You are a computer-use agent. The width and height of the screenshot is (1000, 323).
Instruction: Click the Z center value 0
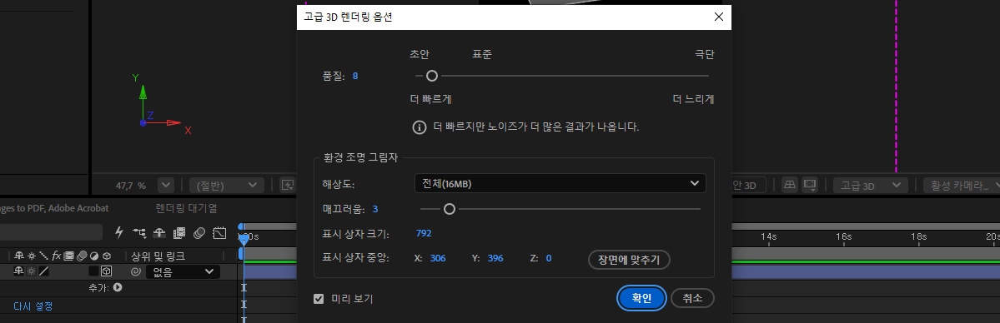click(549, 259)
